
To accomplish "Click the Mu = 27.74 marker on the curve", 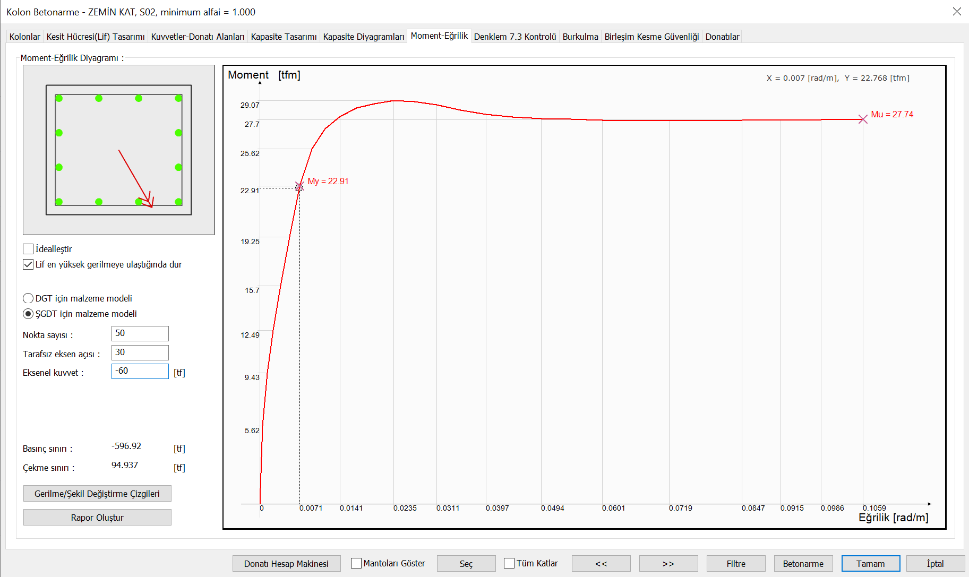I will (863, 119).
